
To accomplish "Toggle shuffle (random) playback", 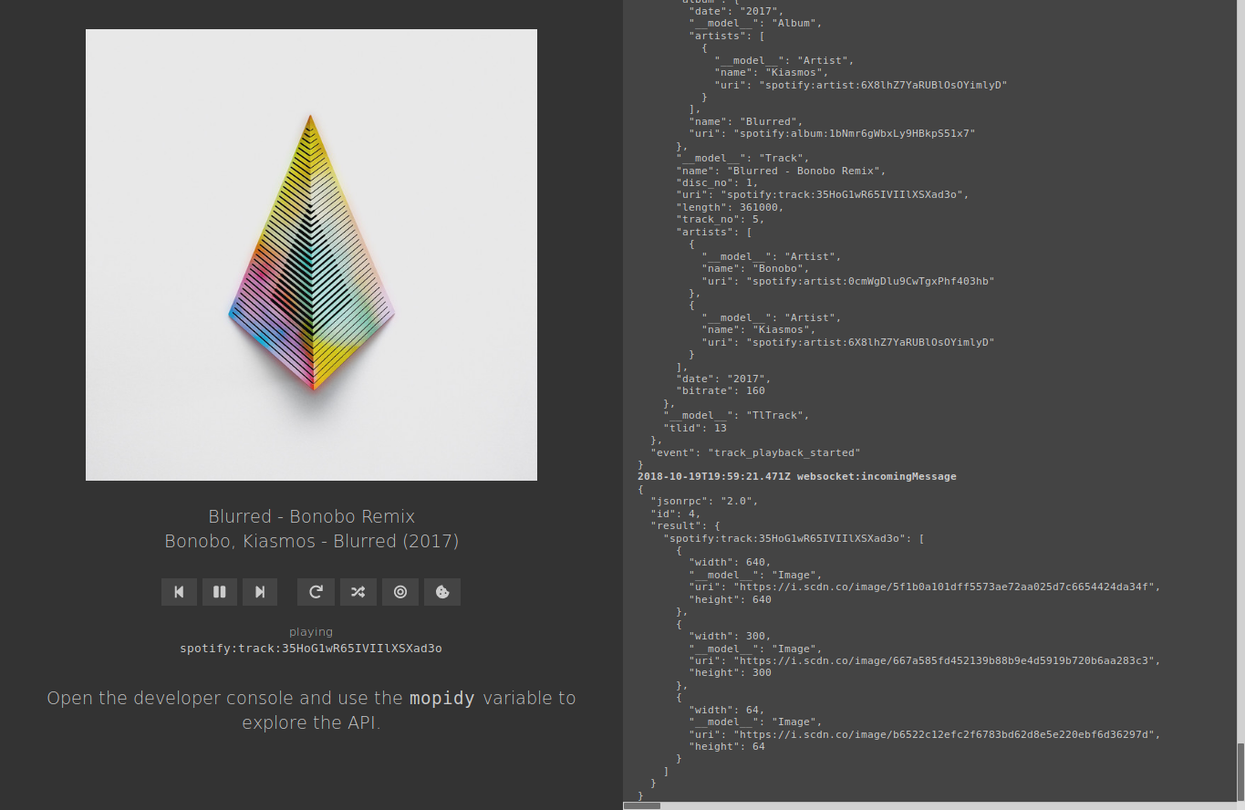I will point(358,592).
